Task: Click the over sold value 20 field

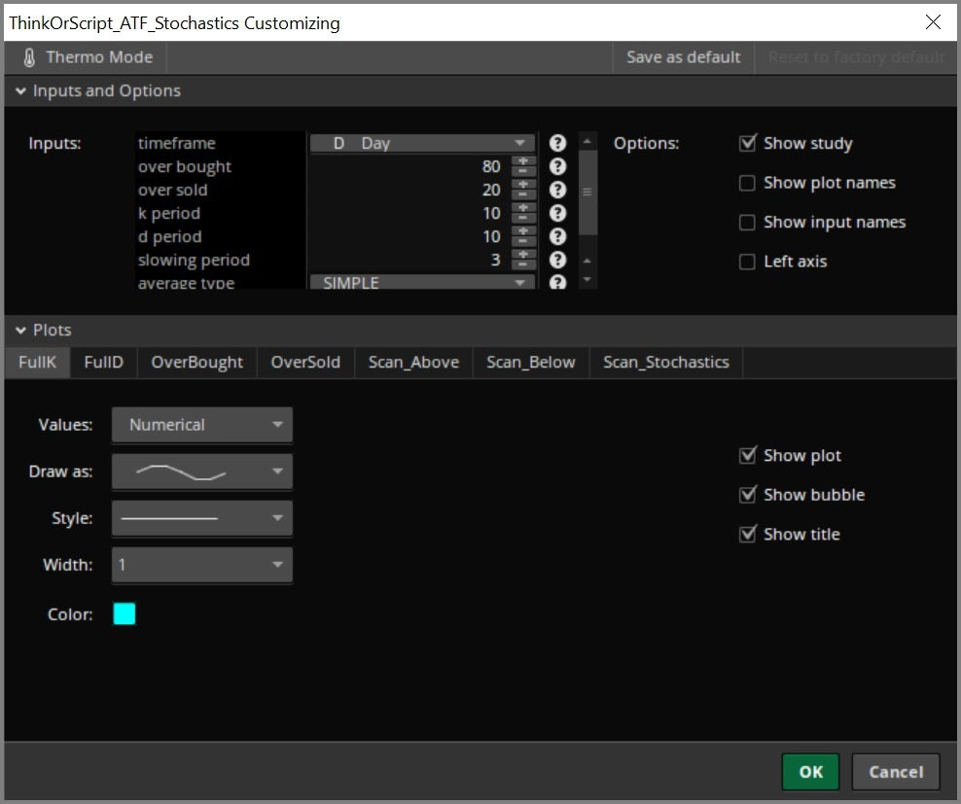Action: pyautogui.click(x=409, y=190)
